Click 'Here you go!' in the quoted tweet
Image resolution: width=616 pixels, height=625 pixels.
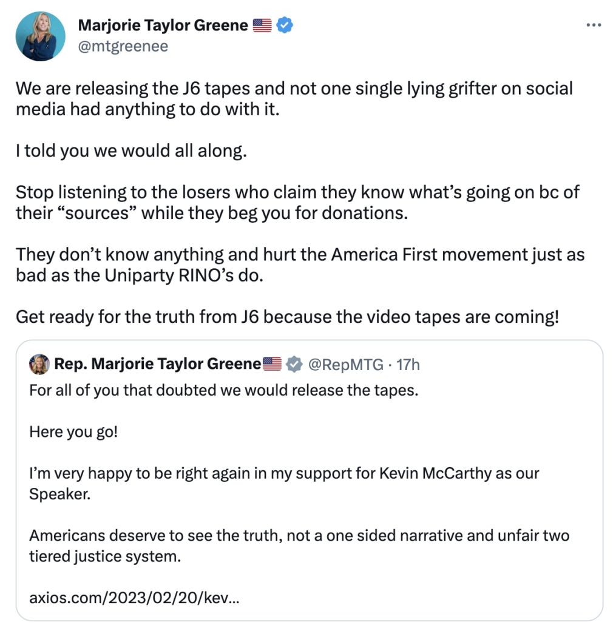[73, 433]
